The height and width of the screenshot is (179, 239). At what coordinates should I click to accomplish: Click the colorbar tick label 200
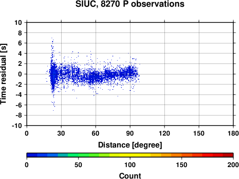[233, 165]
